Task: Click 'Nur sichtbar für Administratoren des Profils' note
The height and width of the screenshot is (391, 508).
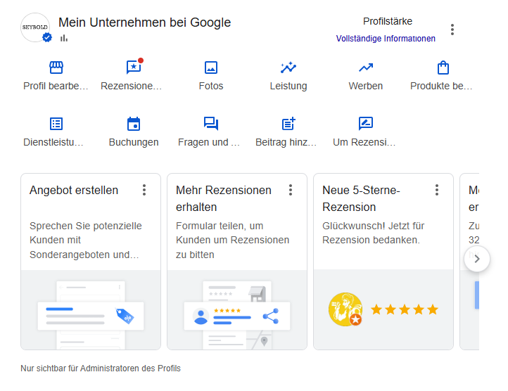Action: click(x=101, y=368)
